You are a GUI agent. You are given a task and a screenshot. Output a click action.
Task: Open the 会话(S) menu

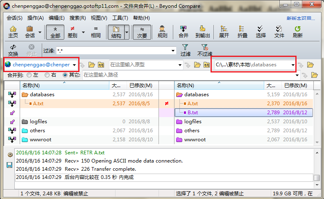coord(14,18)
